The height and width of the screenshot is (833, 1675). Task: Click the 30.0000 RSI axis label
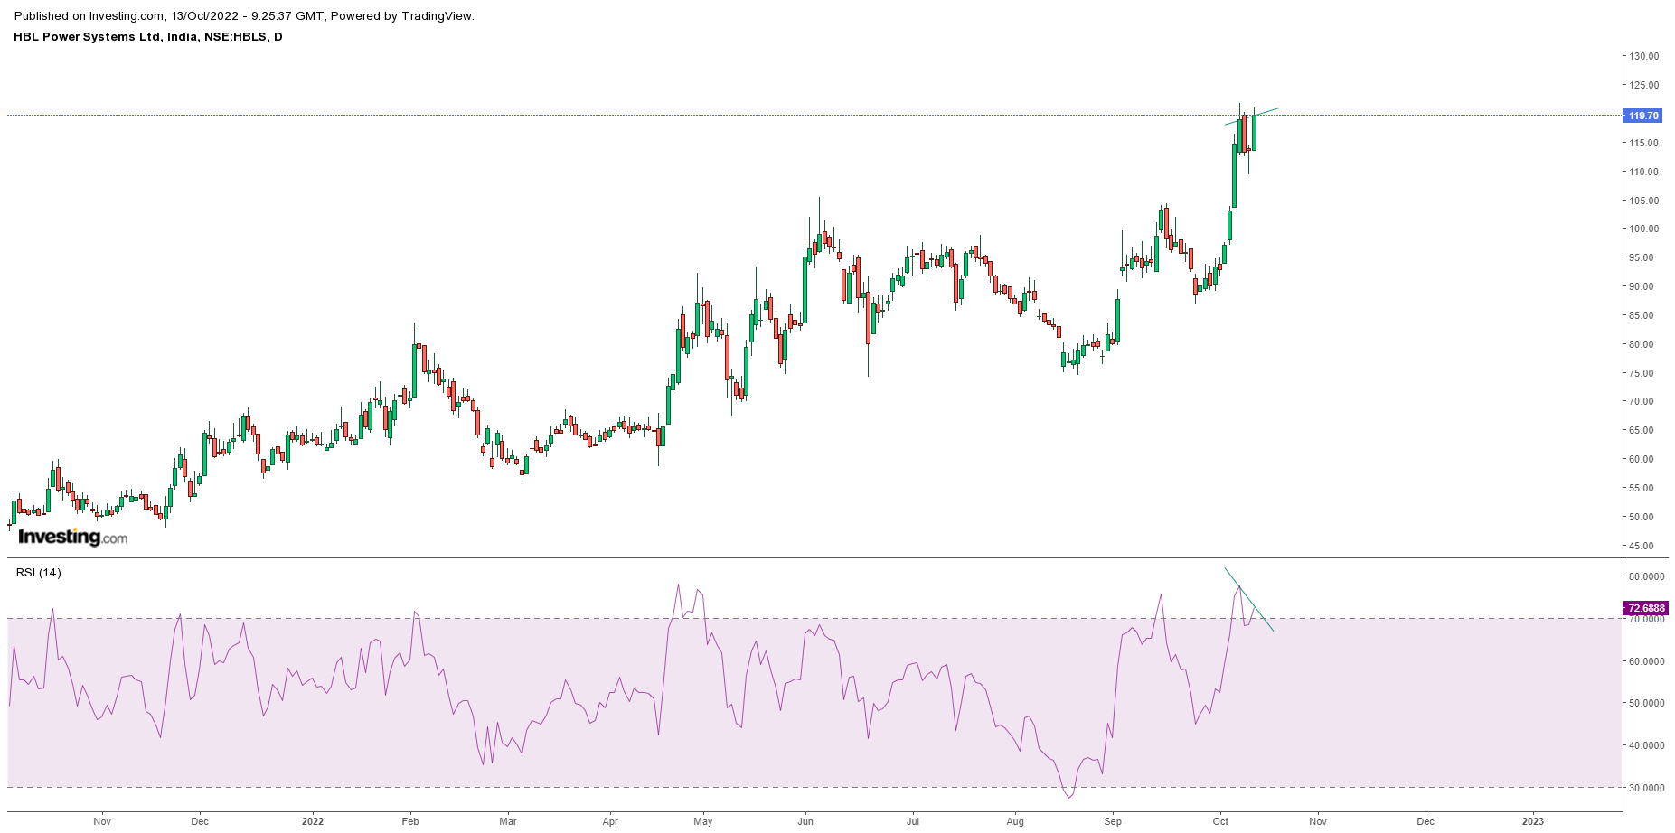pyautogui.click(x=1646, y=788)
